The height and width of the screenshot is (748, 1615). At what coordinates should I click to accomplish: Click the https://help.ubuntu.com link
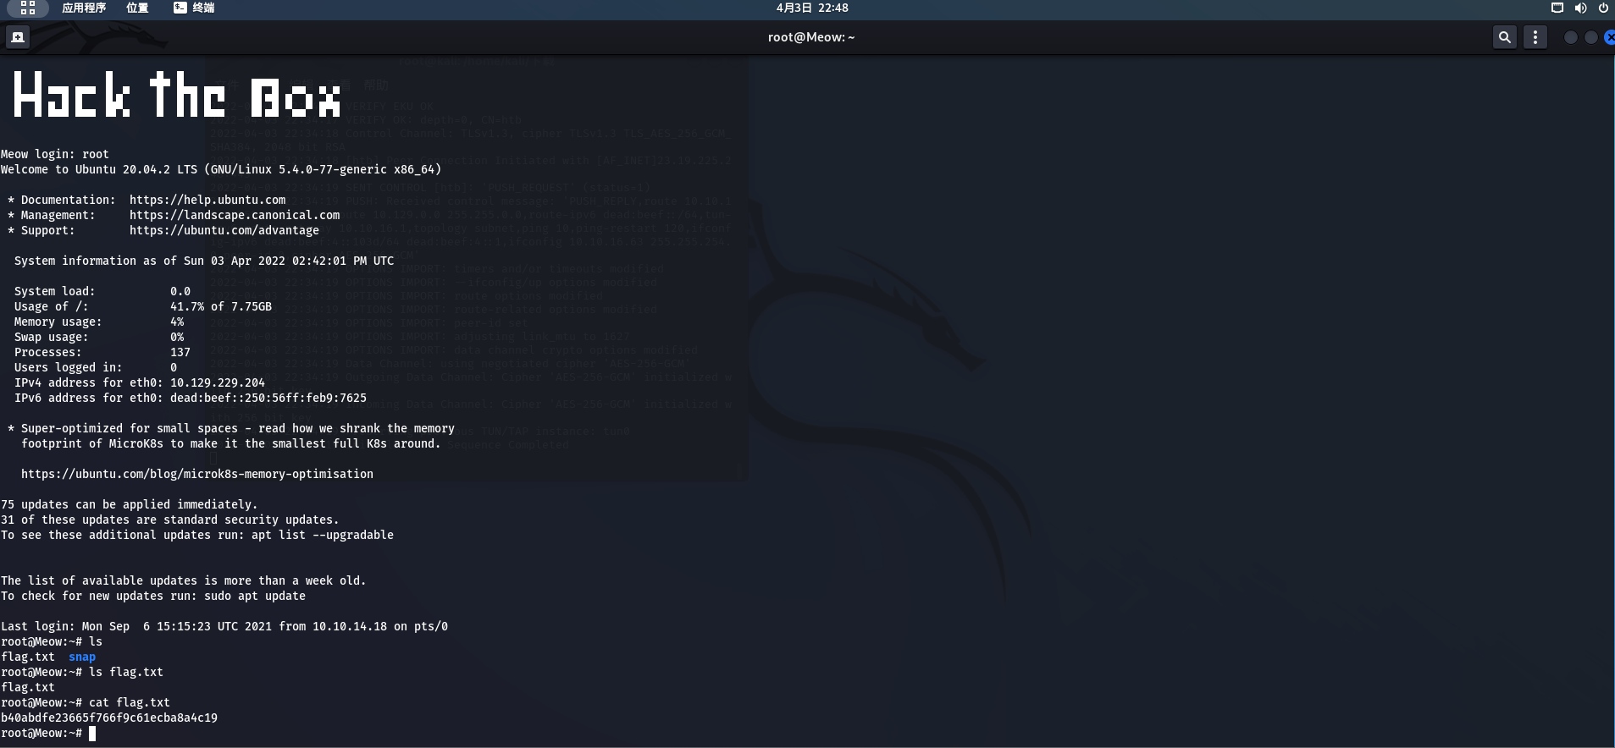point(207,200)
